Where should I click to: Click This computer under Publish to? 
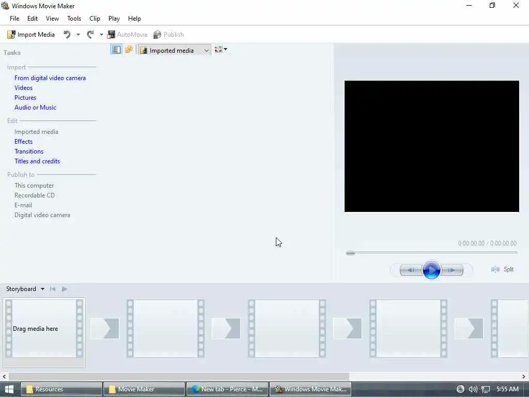pyautogui.click(x=34, y=186)
